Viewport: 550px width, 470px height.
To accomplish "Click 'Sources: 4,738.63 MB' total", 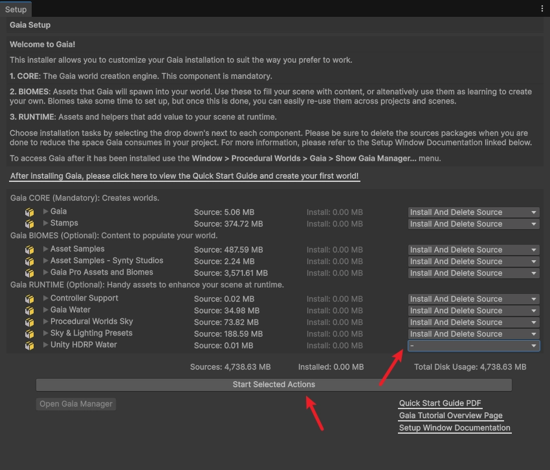I will click(x=230, y=367).
